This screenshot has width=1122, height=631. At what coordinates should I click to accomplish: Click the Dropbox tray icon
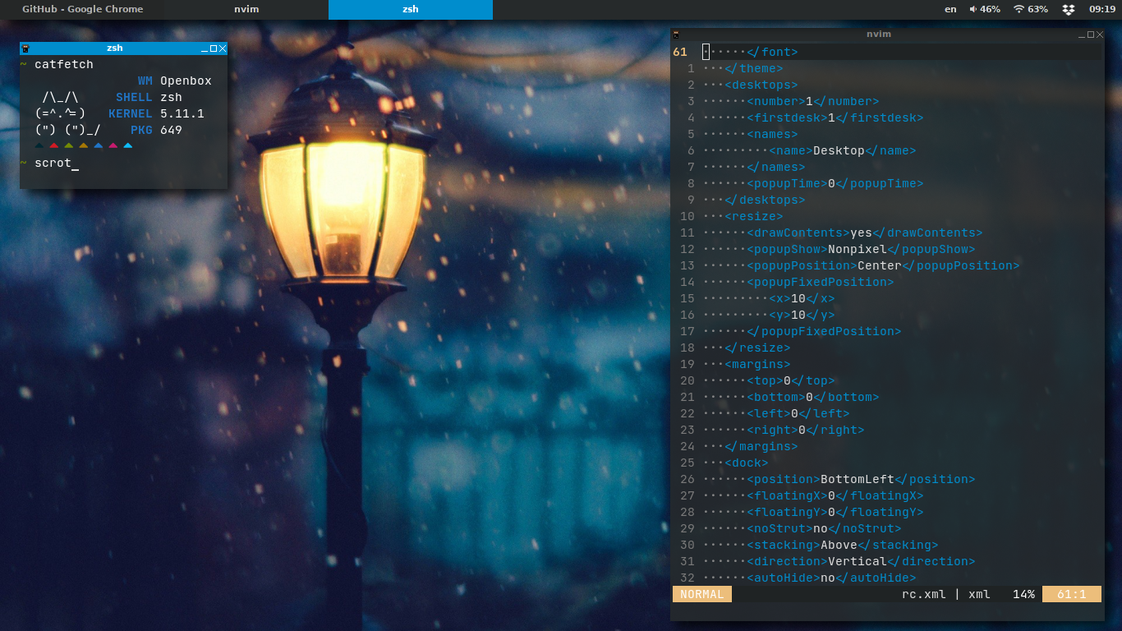(1068, 9)
